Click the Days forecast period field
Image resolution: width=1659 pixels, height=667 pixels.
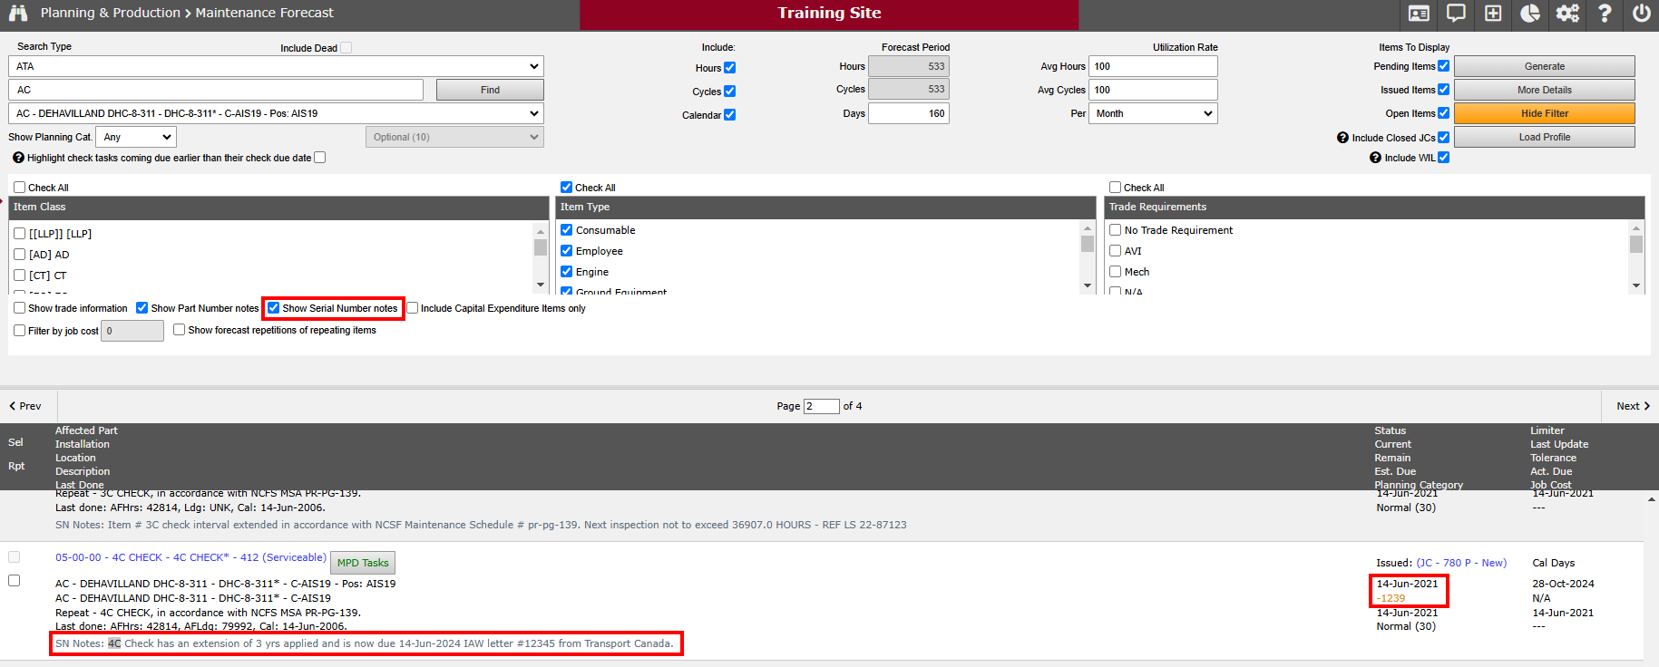click(x=908, y=113)
